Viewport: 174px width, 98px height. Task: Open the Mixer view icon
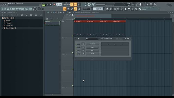tap(118, 9)
